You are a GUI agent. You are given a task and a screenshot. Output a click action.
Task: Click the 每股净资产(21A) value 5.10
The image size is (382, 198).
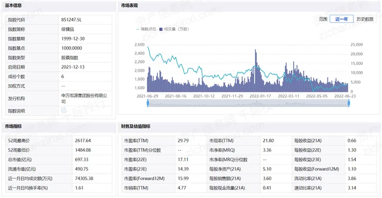(x=267, y=169)
